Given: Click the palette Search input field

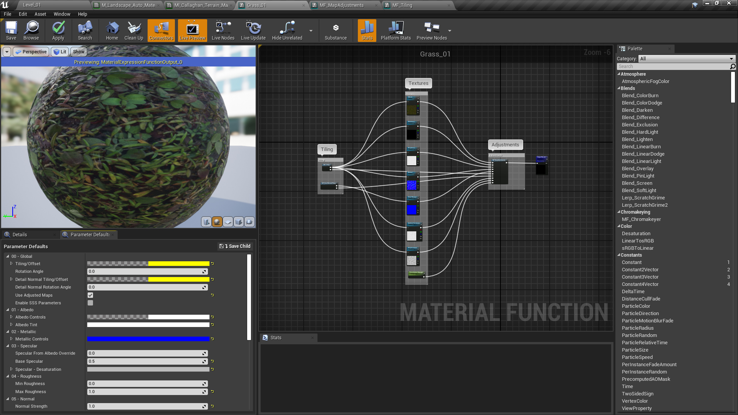Looking at the screenshot, I should coord(673,66).
